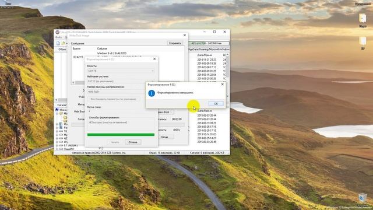Click the New image toolbar icon
373x210 pixels.
click(58, 43)
